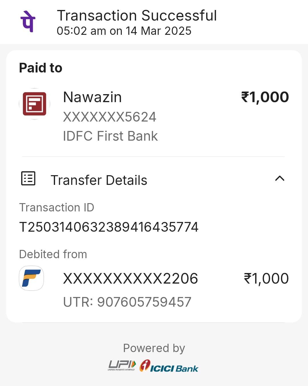Click the Transfer Details heading
This screenshot has height=386, width=308.
point(99,180)
